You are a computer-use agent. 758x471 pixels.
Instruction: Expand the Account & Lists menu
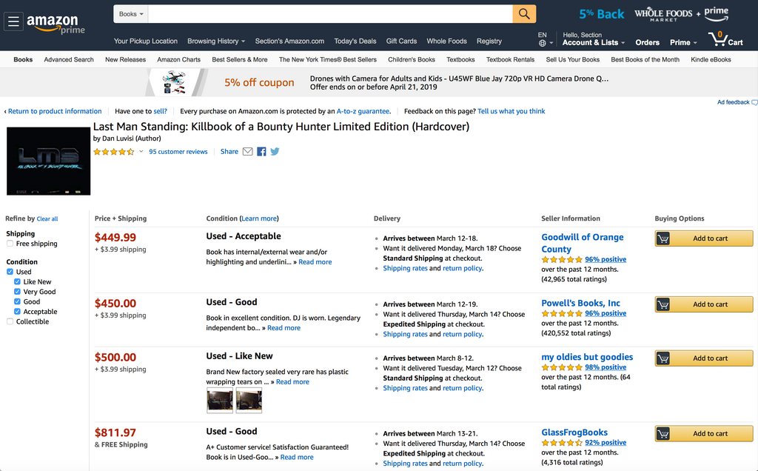click(x=593, y=42)
